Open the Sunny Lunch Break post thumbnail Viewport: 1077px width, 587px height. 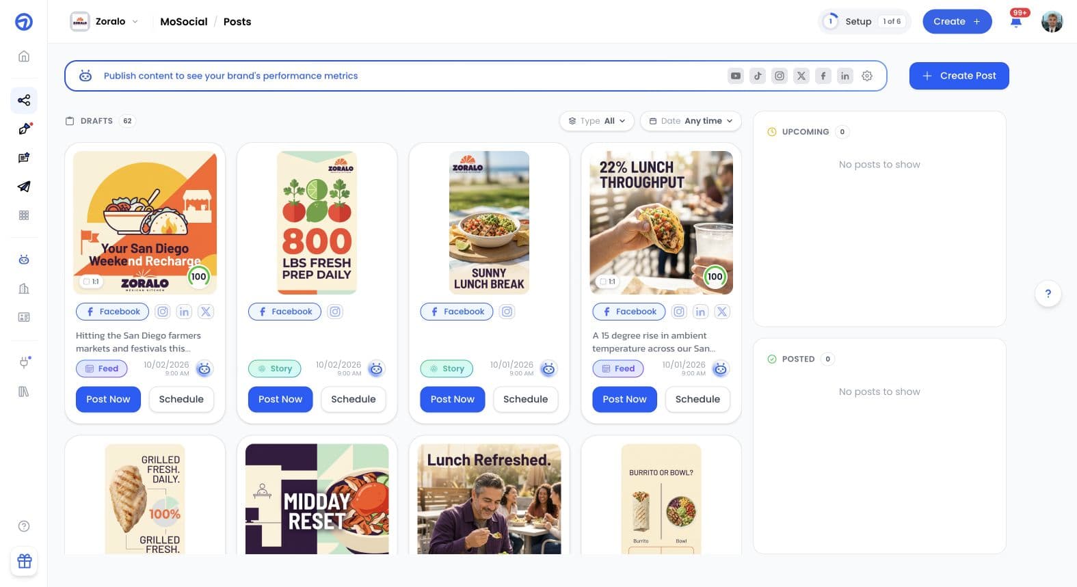coord(489,223)
